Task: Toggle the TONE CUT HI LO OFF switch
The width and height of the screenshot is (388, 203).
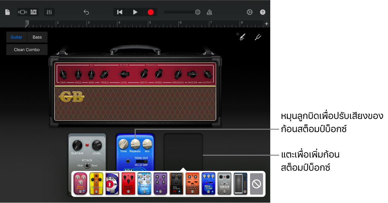Action: (x=141, y=161)
